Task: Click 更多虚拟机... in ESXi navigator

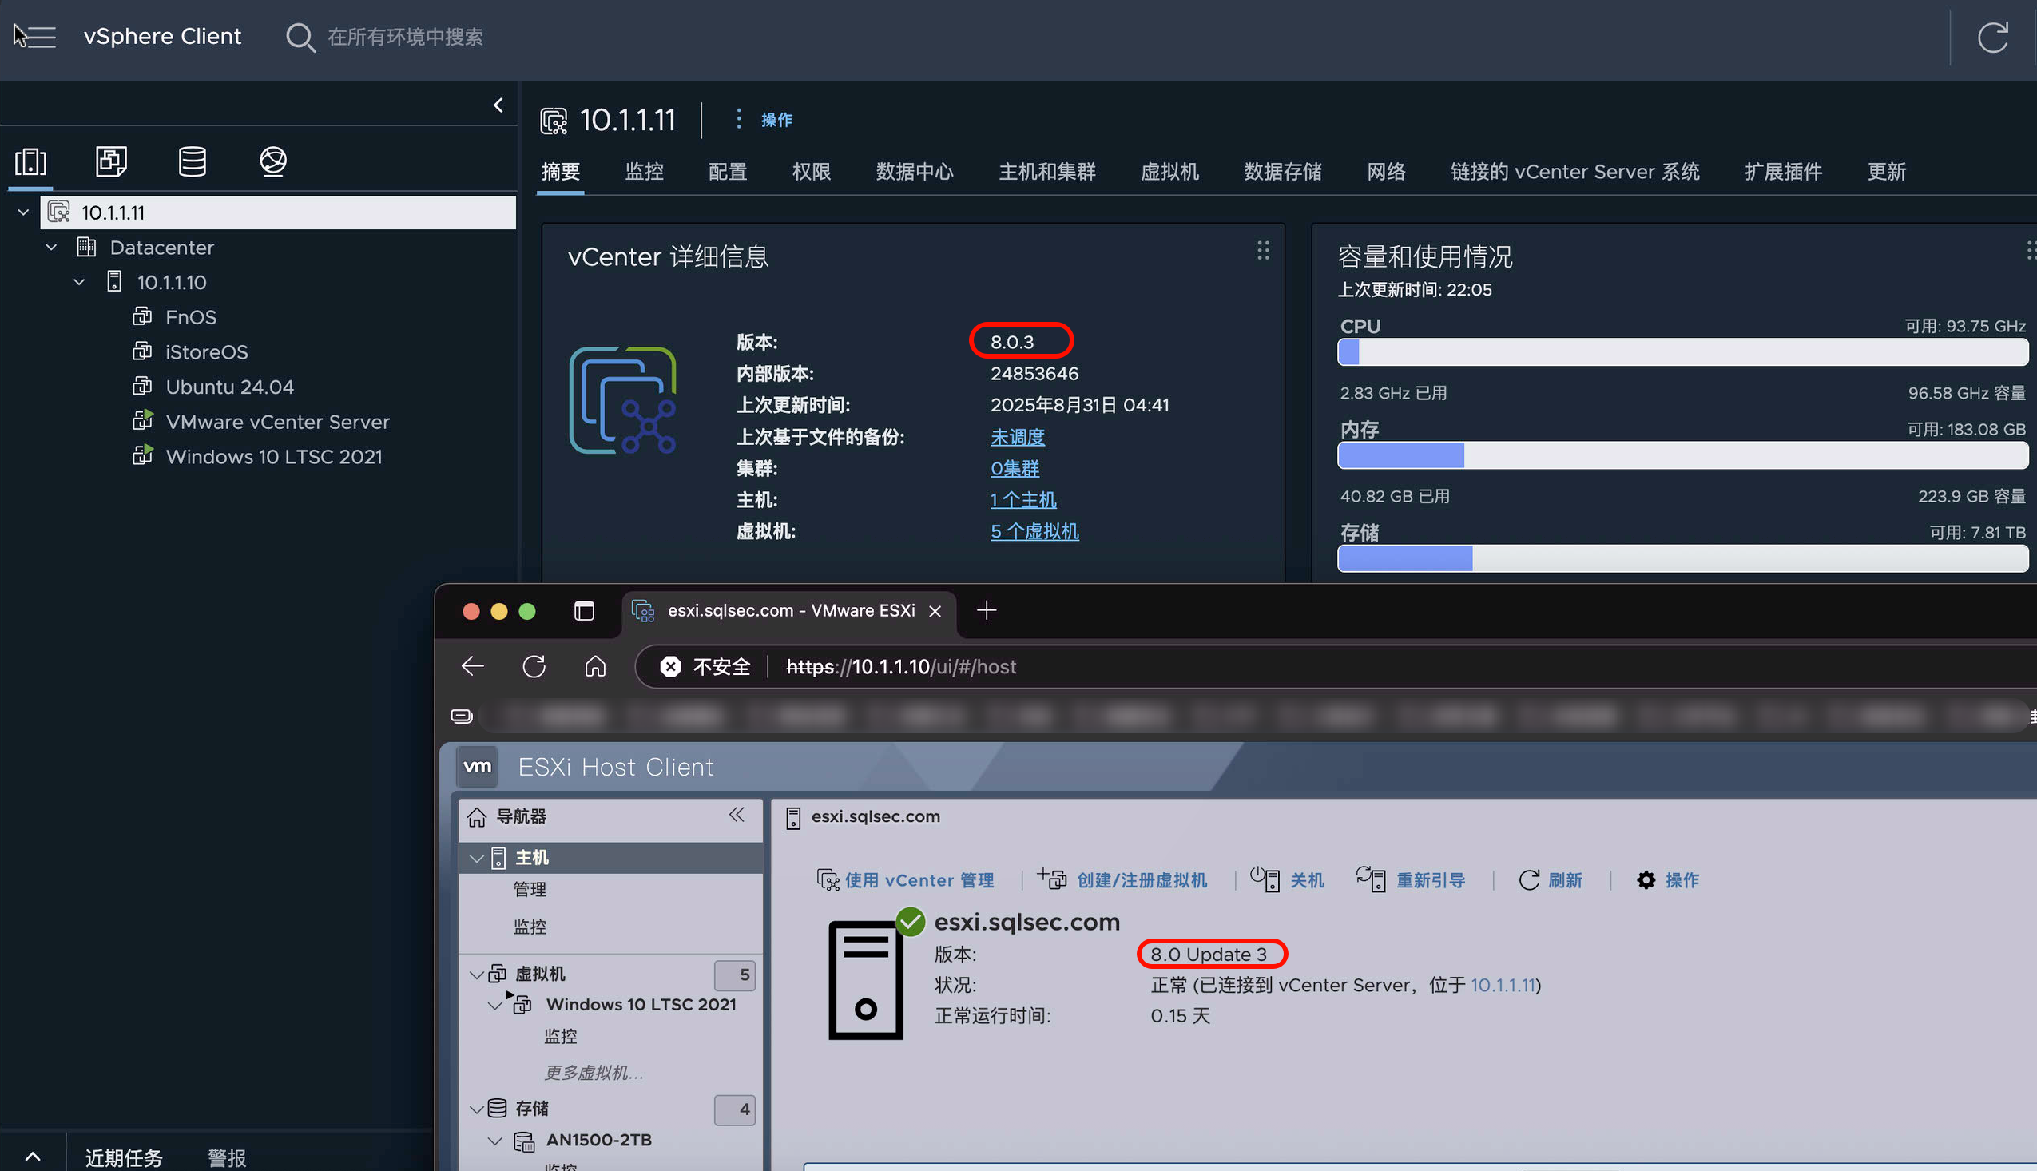Action: tap(594, 1072)
